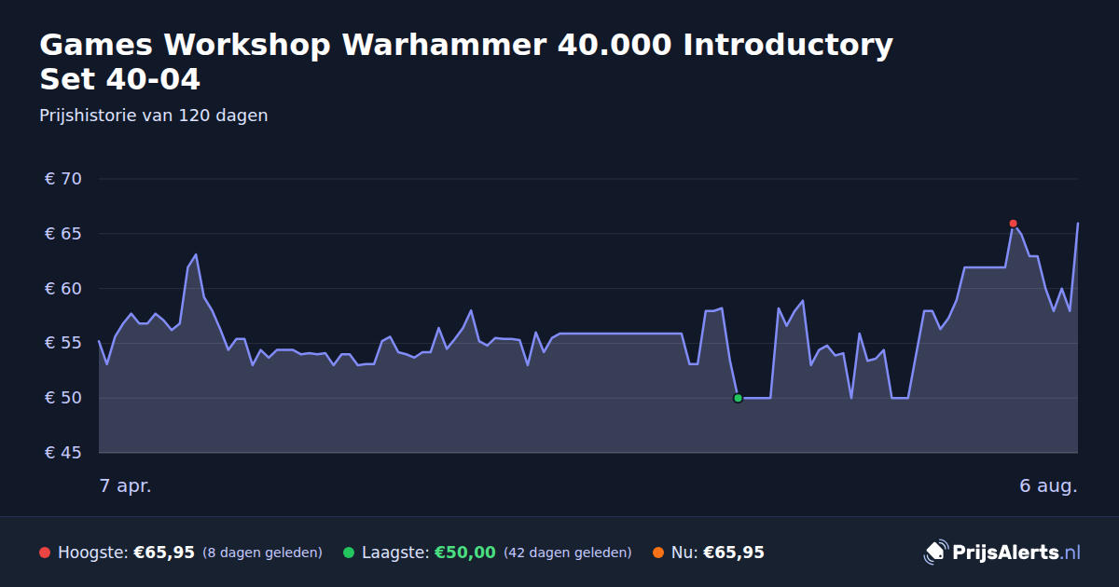This screenshot has width=1119, height=587.
Task: Click the € 65 axis label
Action: 63,234
